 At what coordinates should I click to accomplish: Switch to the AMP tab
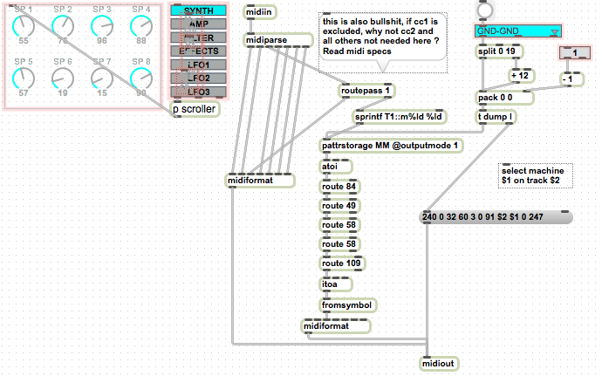tap(198, 24)
